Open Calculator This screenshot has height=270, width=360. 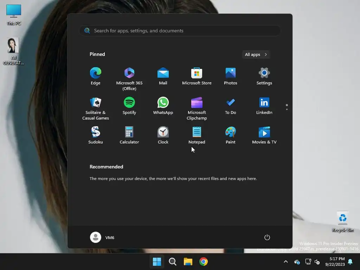129,135
